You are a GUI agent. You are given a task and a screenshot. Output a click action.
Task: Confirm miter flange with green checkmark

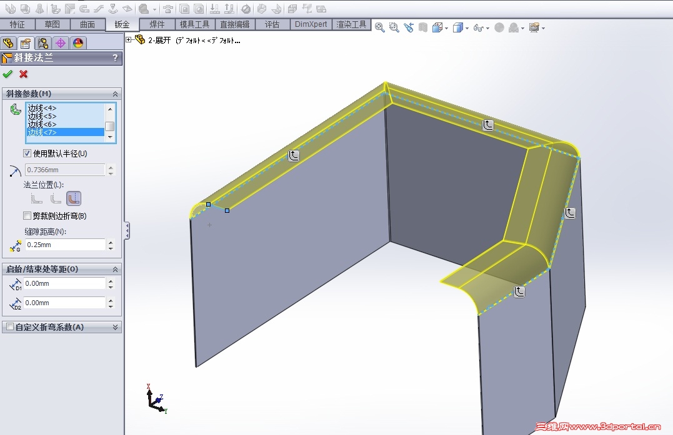[7, 74]
